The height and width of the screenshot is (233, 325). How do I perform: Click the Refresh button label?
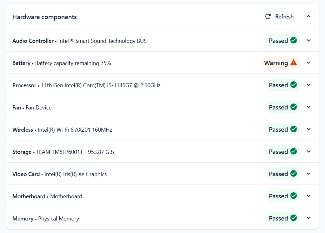point(284,16)
